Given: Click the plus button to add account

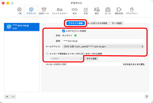Looking at the screenshot, I should 7,97.
